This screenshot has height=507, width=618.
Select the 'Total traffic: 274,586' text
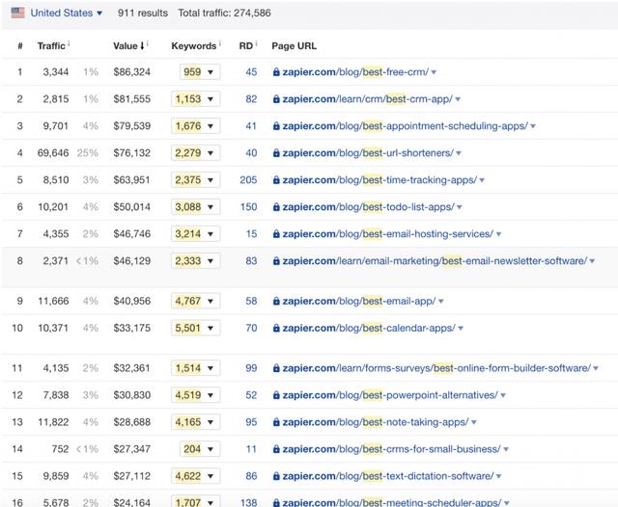tap(224, 13)
